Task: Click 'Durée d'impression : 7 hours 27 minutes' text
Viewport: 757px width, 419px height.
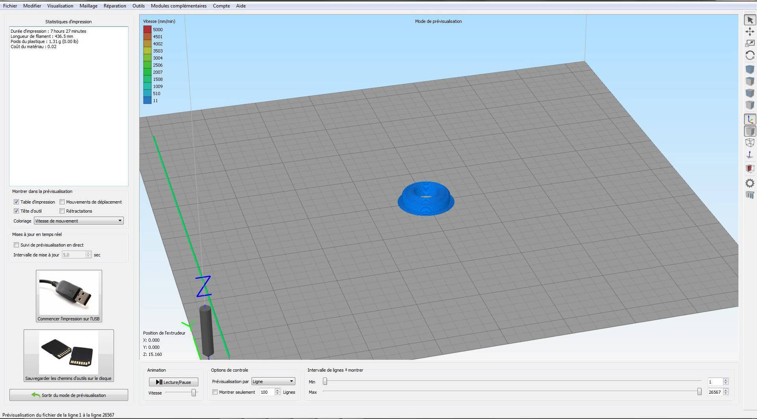Action: point(48,31)
